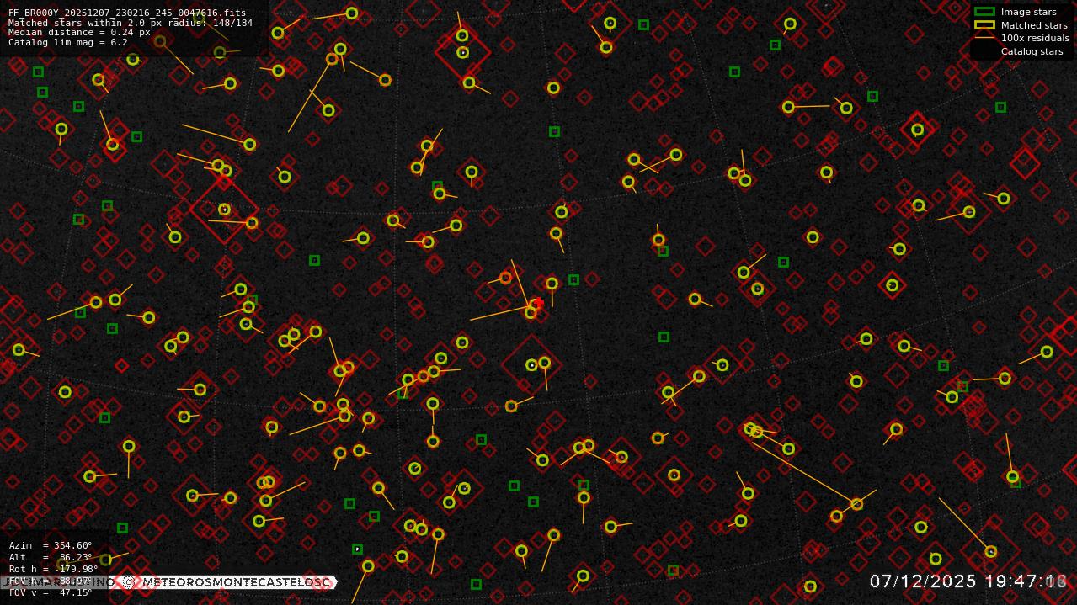Viewport: 1077px width, 605px height.
Task: Click the '100x residuals' legend label
Action: coord(1035,38)
